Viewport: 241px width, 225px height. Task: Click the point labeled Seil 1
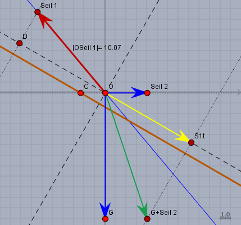pos(38,12)
